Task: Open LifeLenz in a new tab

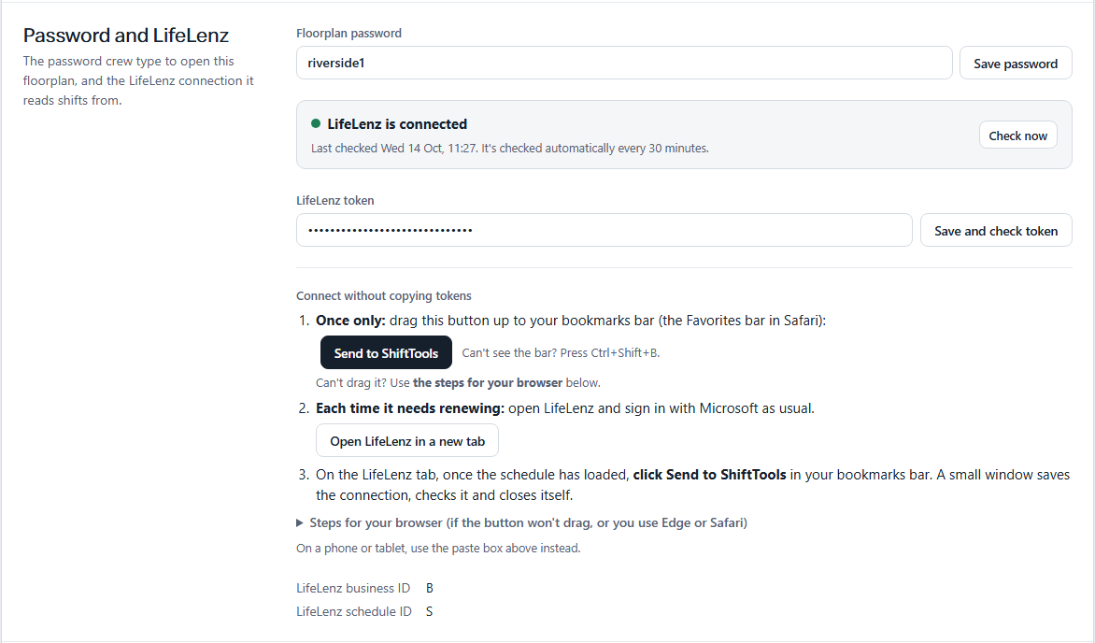Action: point(407,441)
